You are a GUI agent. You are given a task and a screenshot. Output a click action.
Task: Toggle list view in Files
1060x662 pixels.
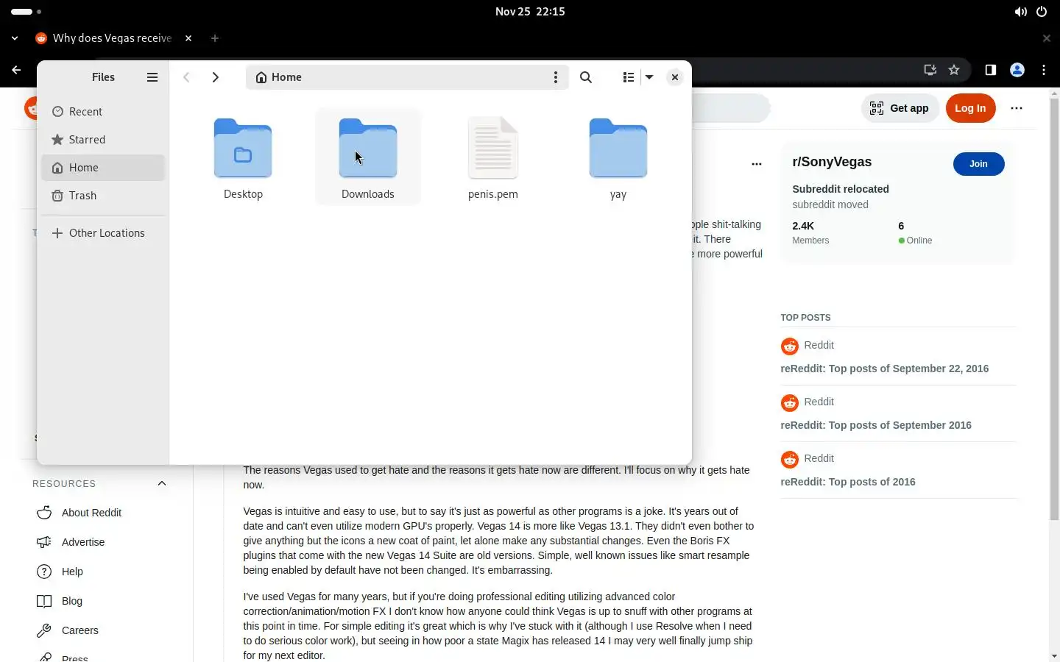click(x=628, y=77)
